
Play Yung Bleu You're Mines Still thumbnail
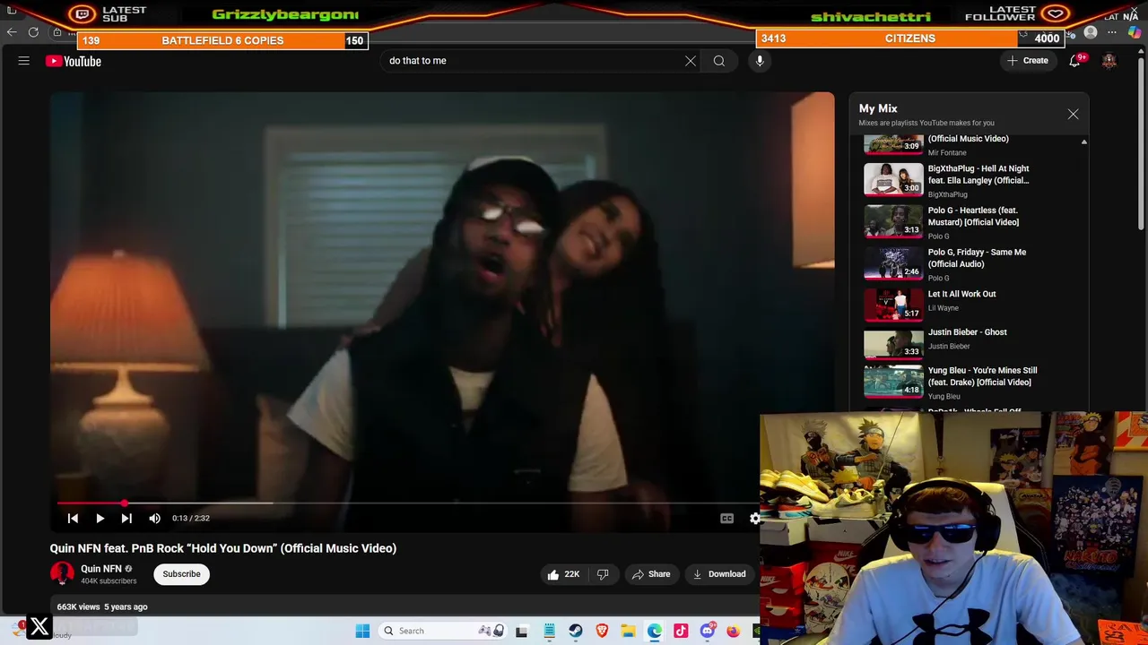[893, 381]
